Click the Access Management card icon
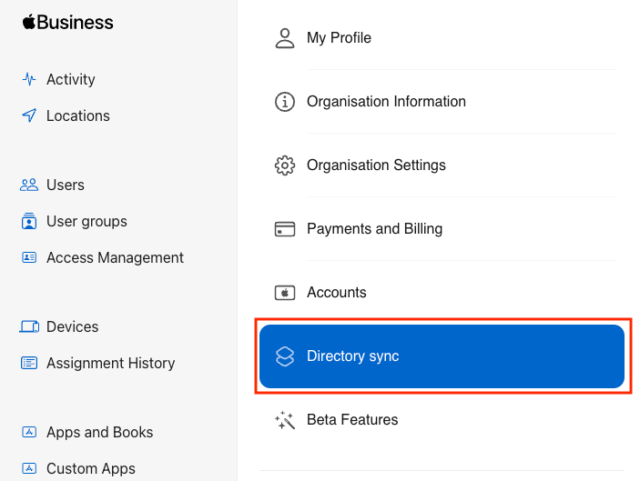 tap(29, 257)
